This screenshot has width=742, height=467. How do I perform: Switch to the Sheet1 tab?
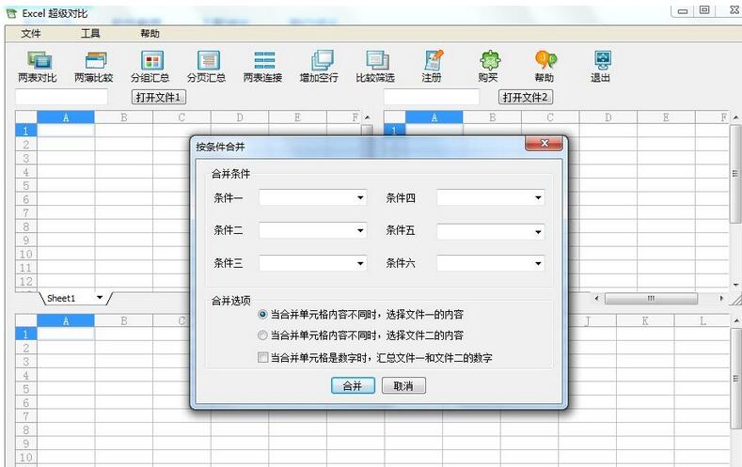tap(61, 298)
